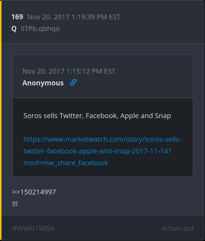Select post number 169
The width and height of the screenshot is (205, 241).
(17, 17)
